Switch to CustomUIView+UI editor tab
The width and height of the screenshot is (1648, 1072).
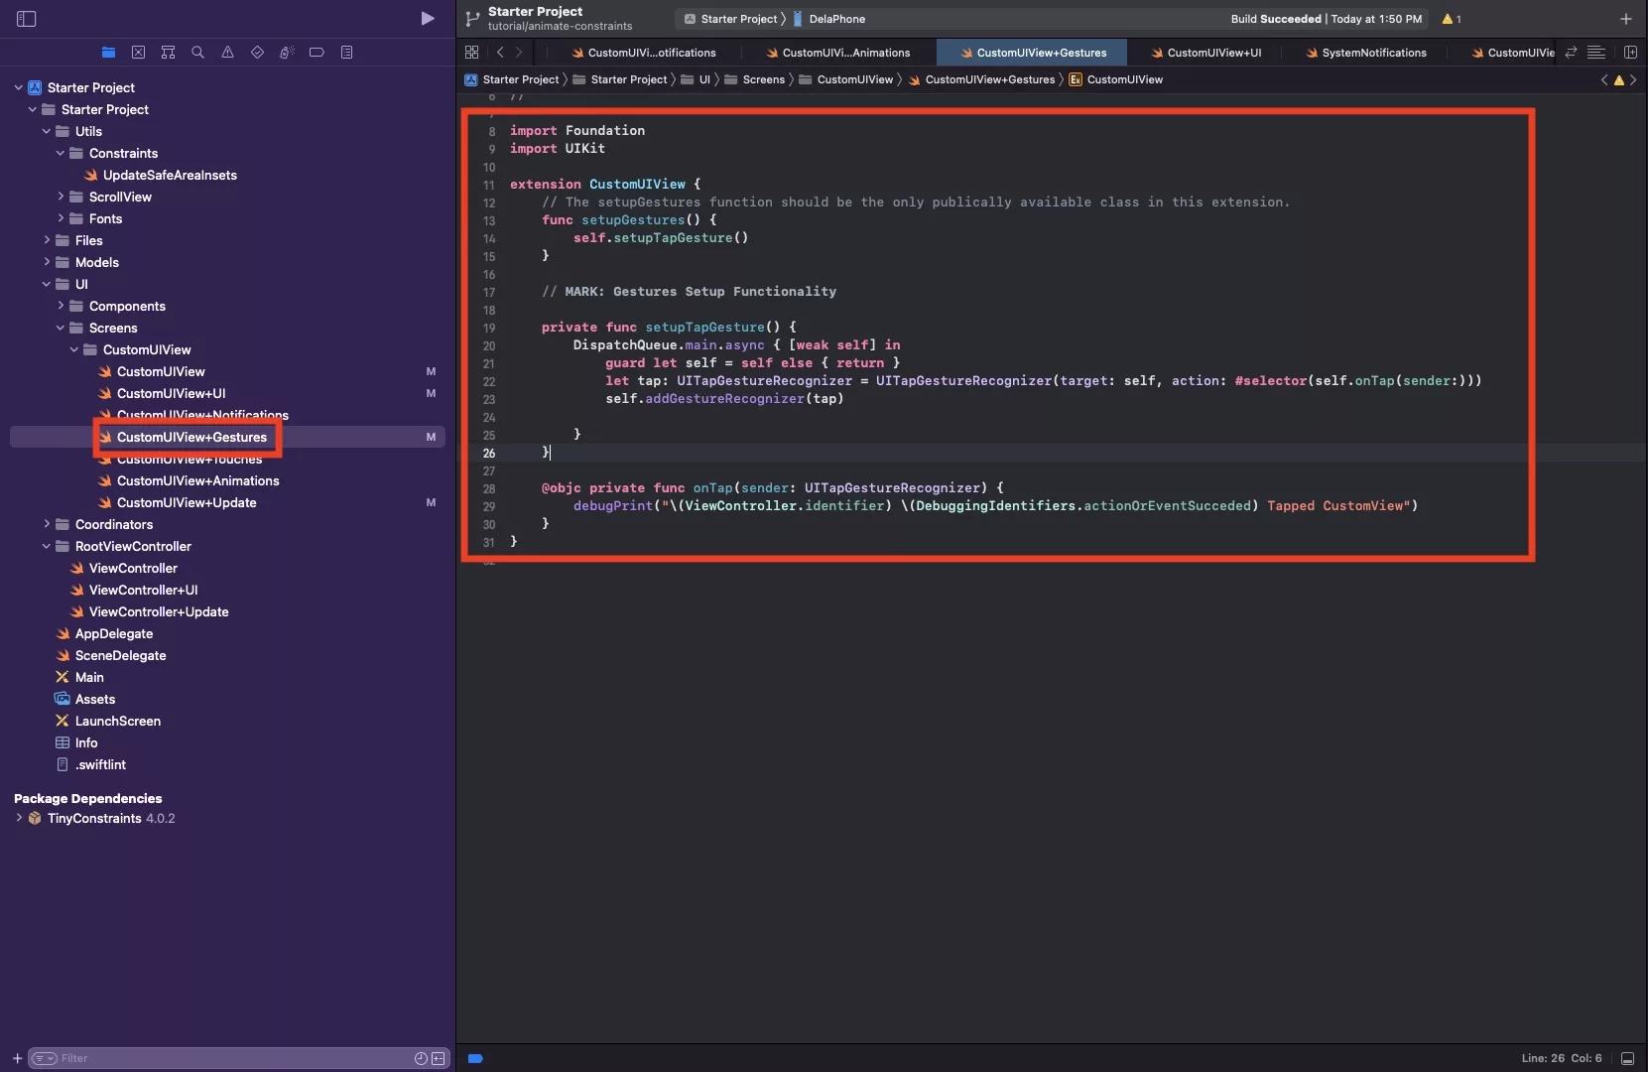coord(1205,53)
